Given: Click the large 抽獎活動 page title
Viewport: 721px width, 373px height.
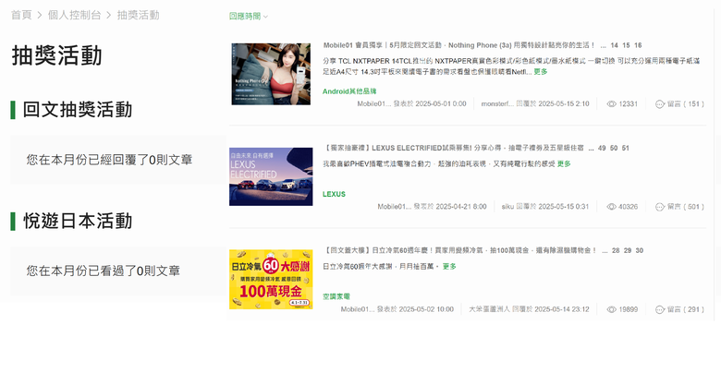Looking at the screenshot, I should 56,56.
